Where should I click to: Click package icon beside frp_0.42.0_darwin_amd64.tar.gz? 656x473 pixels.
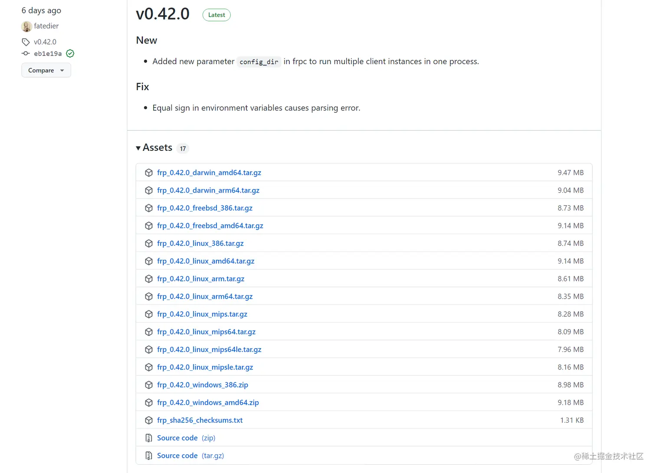pos(149,173)
